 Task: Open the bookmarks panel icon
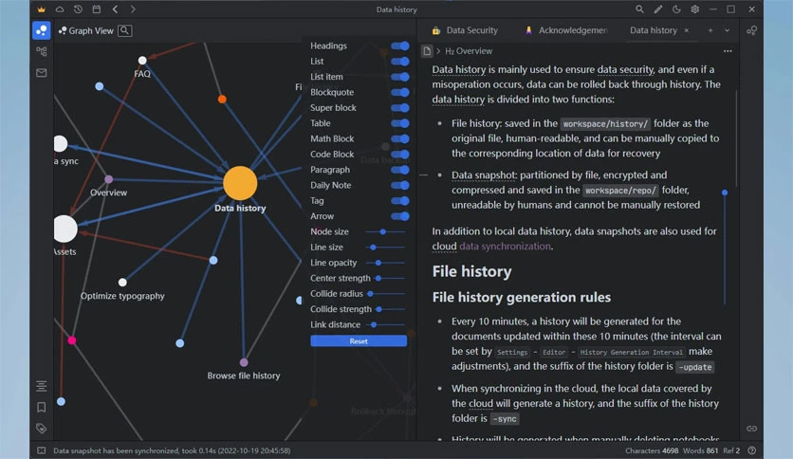pyautogui.click(x=42, y=407)
